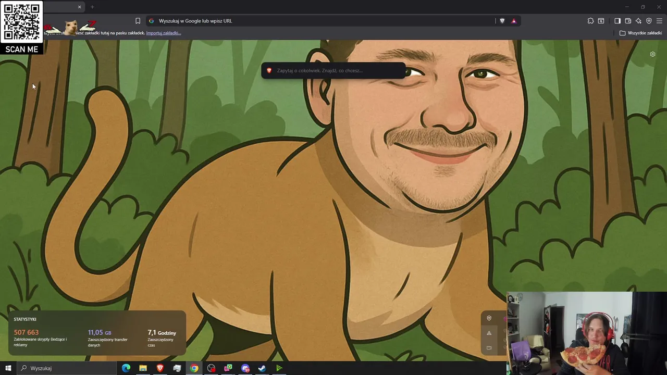Open Steam from the taskbar
This screenshot has height=375, width=667.
coord(262,368)
